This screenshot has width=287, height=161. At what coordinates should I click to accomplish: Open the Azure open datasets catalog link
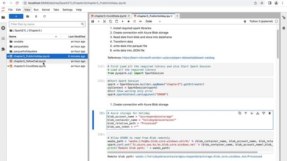tap(168, 58)
